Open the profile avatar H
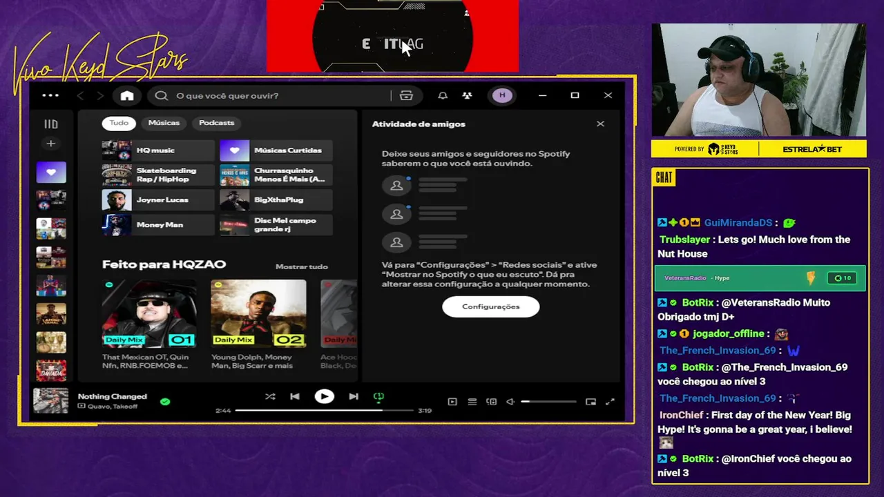 coord(502,95)
